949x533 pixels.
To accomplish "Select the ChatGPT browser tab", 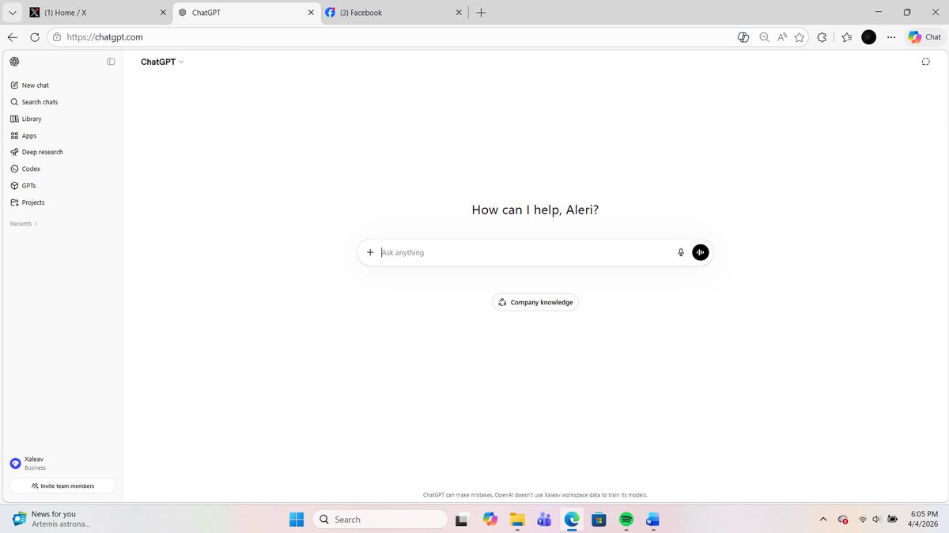I will [245, 13].
